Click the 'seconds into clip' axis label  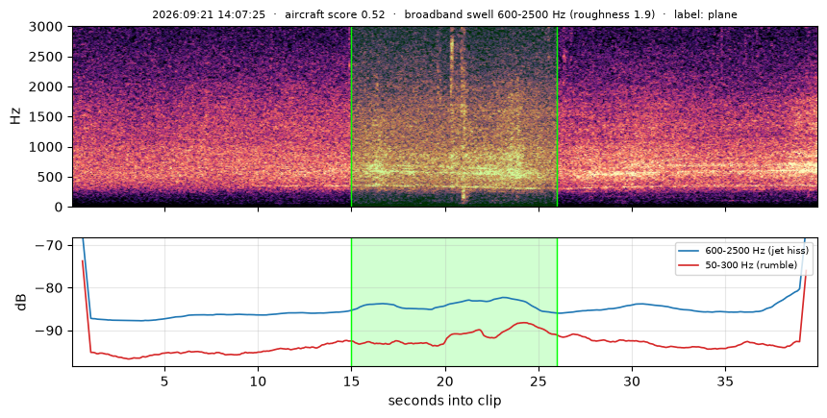[x=444, y=401]
